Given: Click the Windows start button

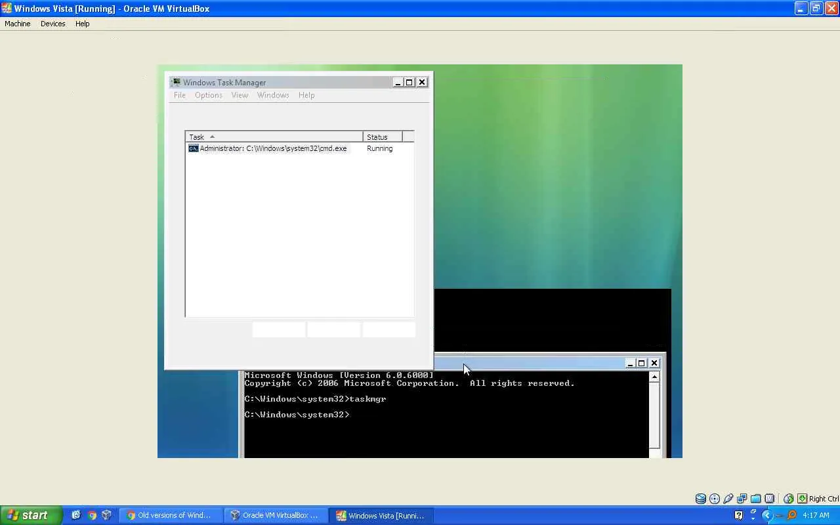Looking at the screenshot, I should tap(31, 515).
